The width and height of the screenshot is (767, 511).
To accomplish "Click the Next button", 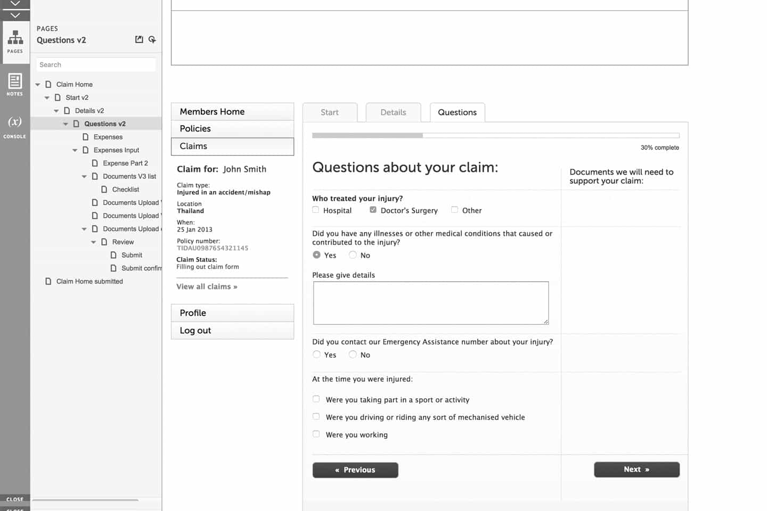I will (x=637, y=469).
